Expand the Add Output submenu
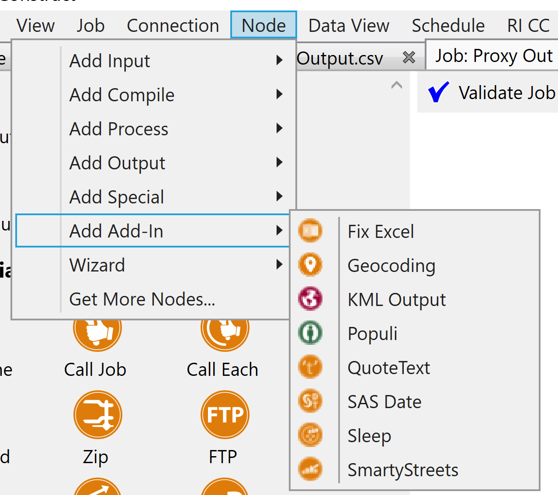Screen dimensions: 558x495 pyautogui.click(x=117, y=163)
